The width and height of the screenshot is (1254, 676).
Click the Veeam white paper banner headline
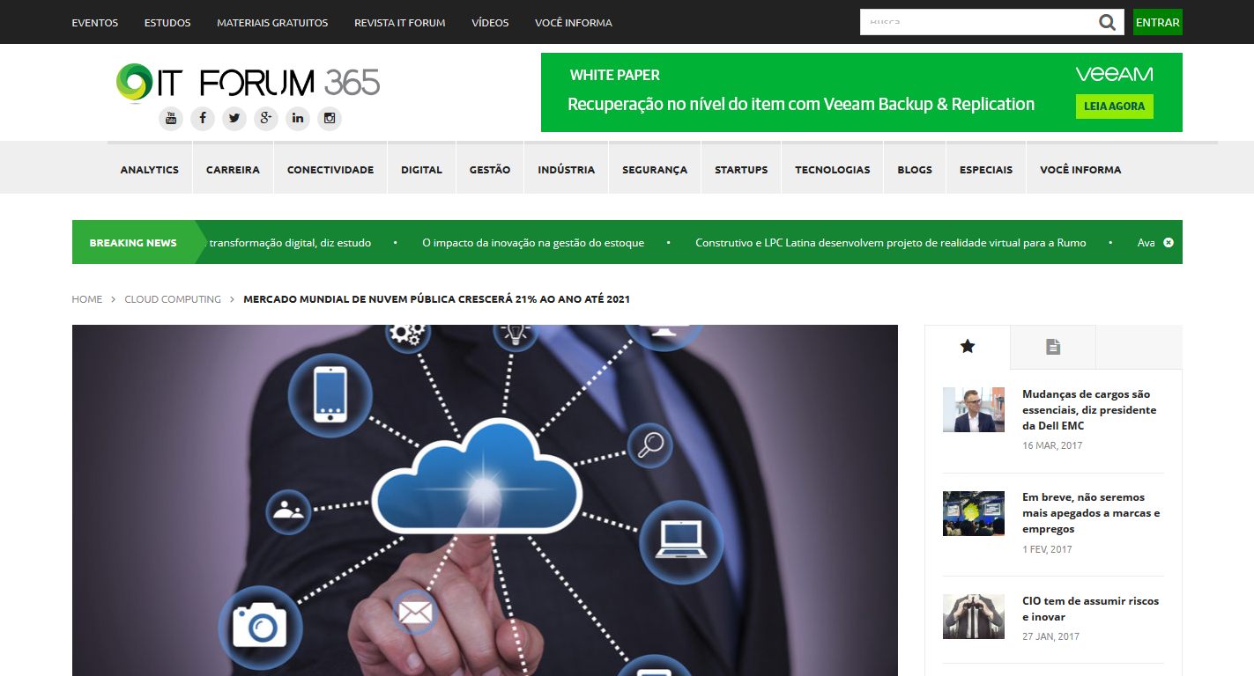click(x=801, y=104)
